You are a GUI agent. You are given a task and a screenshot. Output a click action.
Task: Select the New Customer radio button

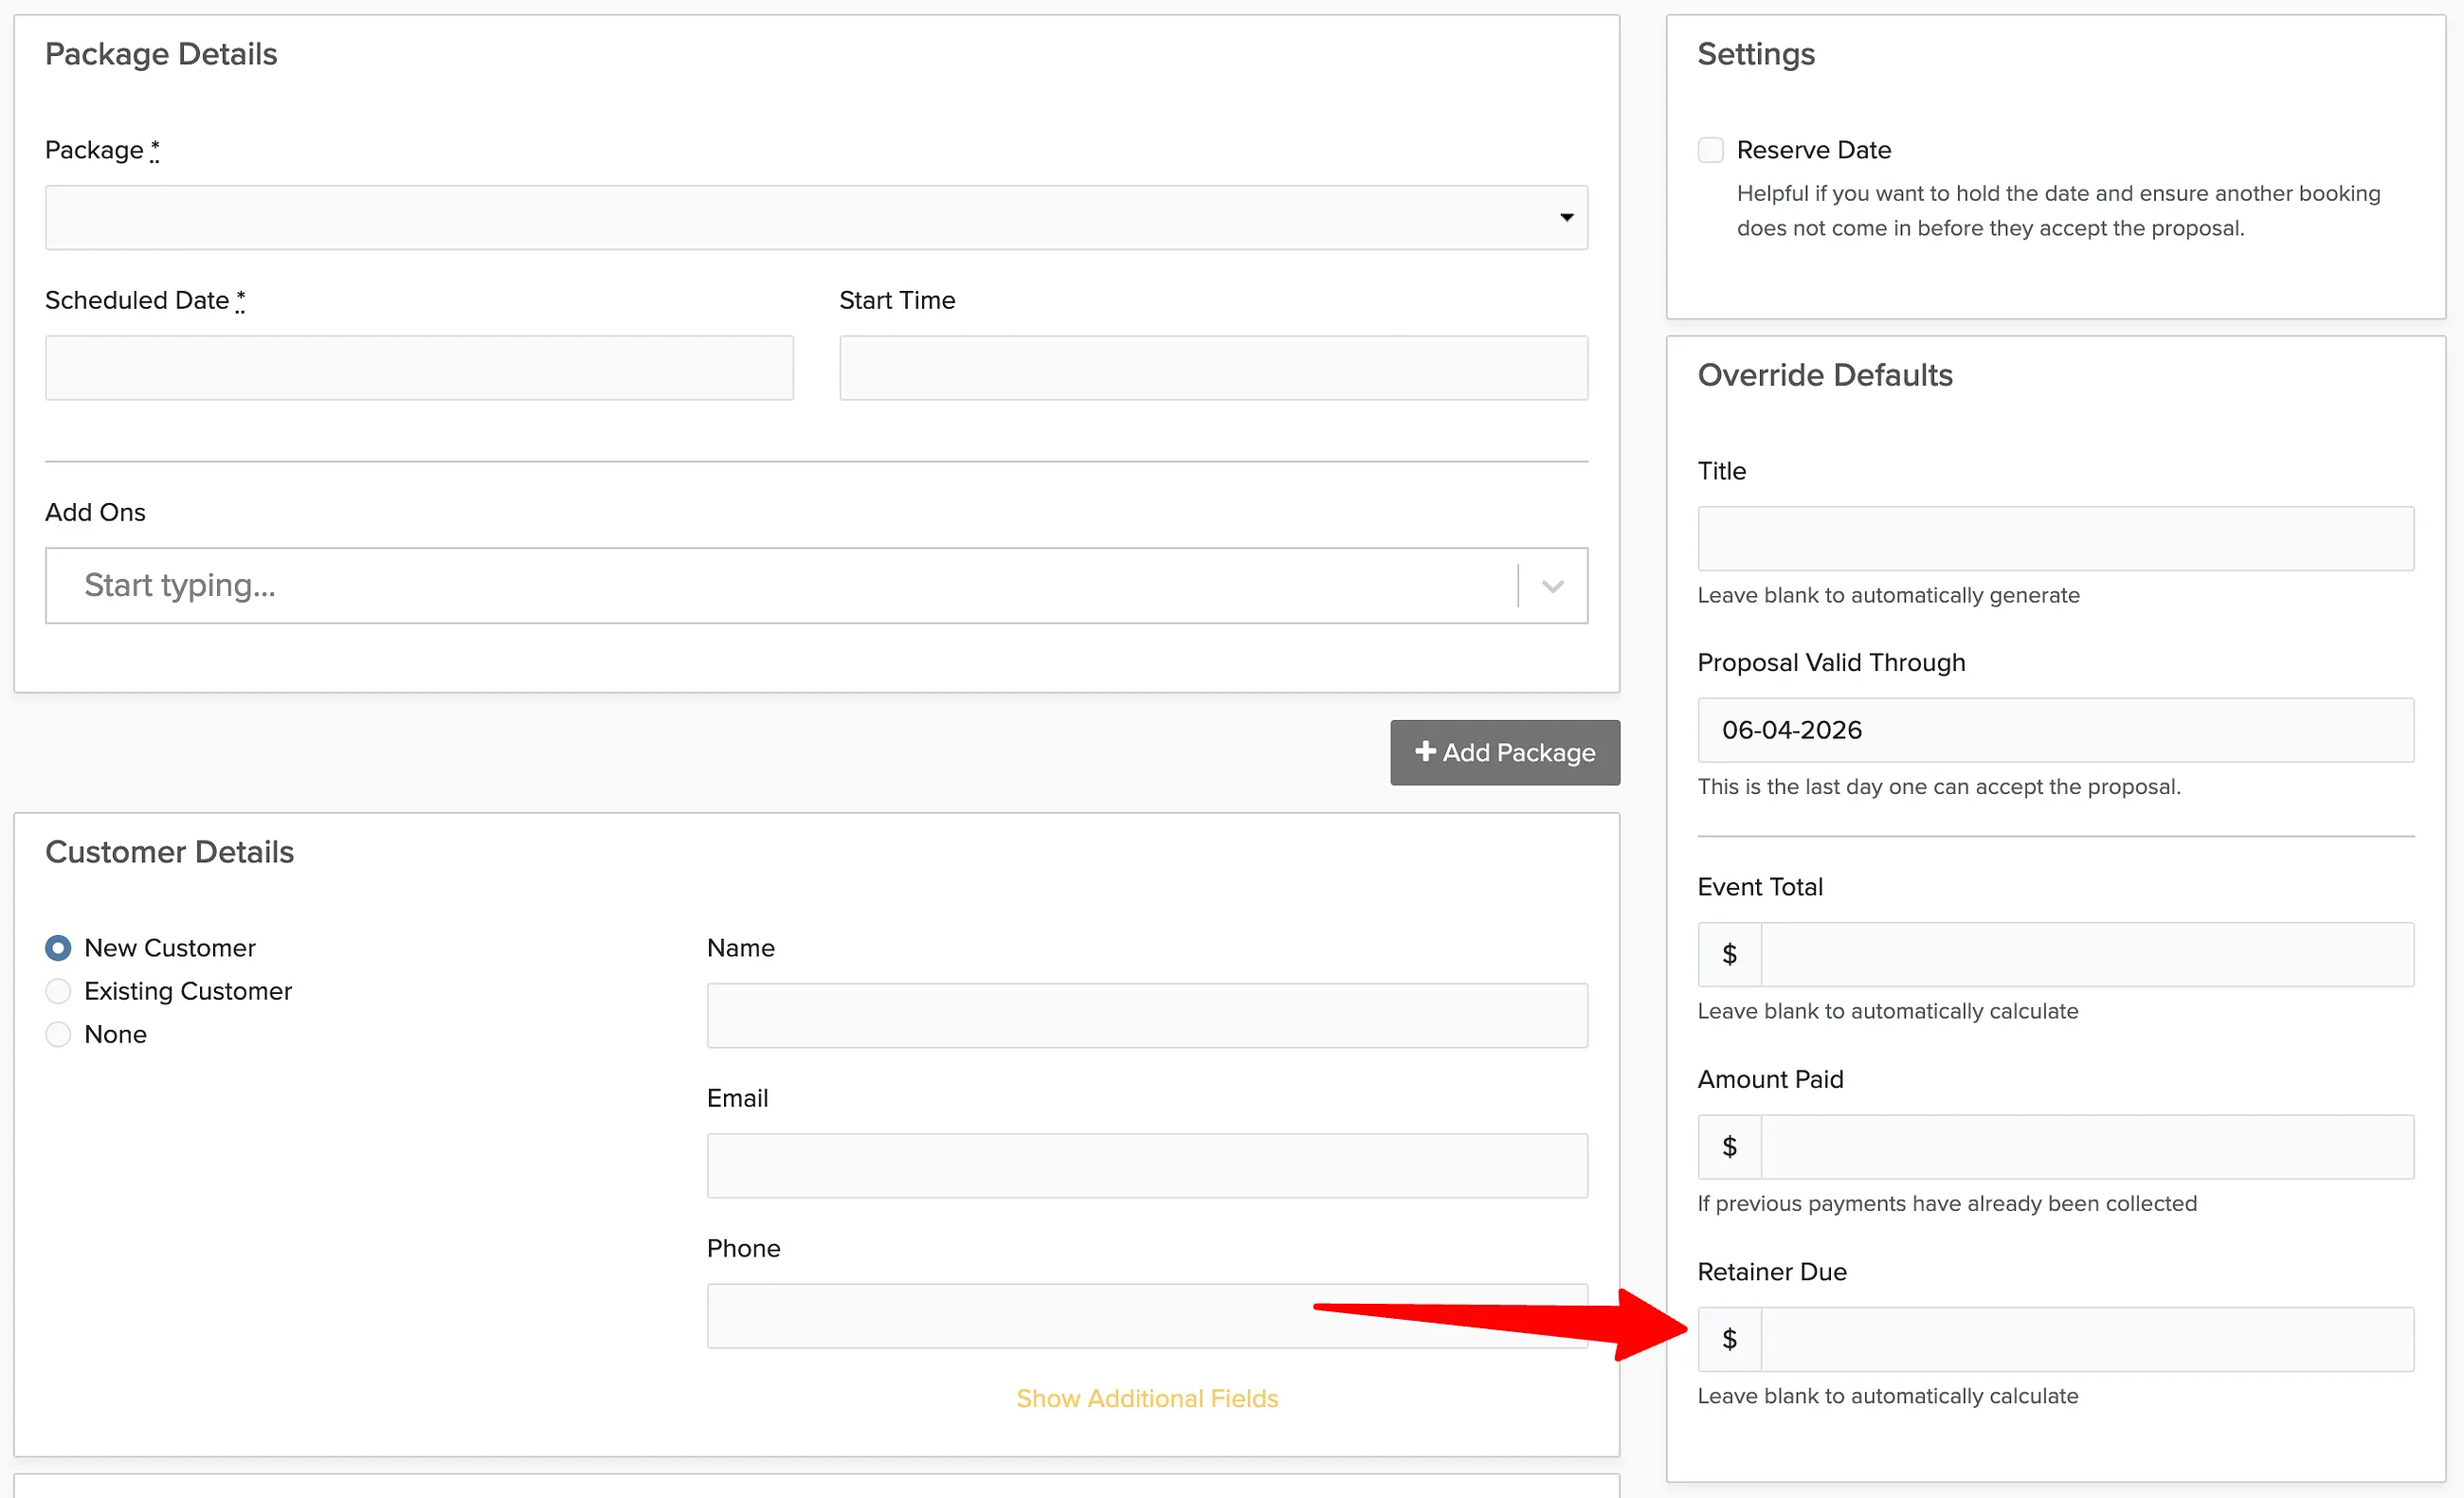pos(58,948)
